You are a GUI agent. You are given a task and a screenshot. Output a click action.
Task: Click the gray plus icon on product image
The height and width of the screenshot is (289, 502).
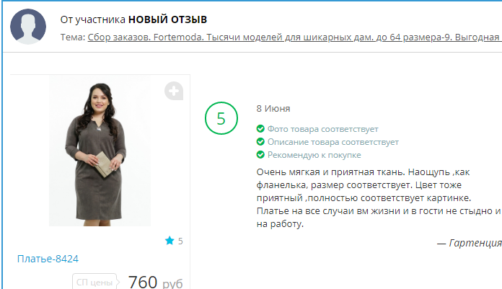(174, 91)
